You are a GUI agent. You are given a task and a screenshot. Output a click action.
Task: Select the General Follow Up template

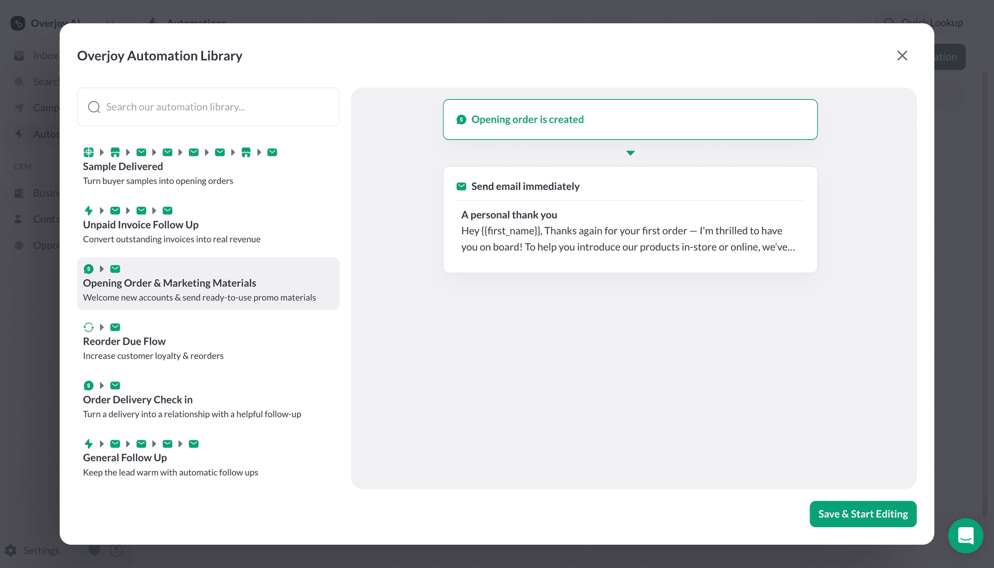[x=208, y=458]
